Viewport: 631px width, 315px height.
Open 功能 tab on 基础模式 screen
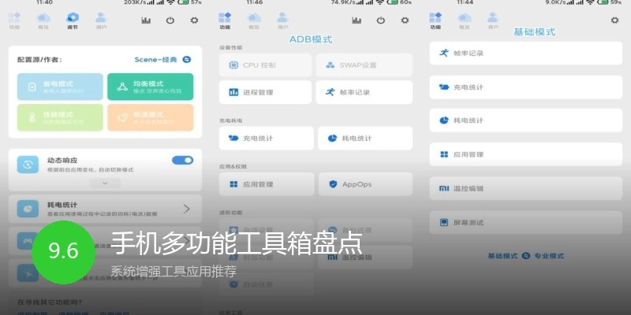coord(435,21)
